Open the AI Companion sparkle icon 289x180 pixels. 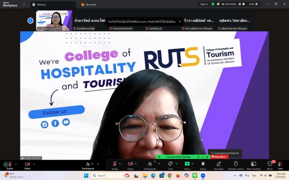[218, 4]
